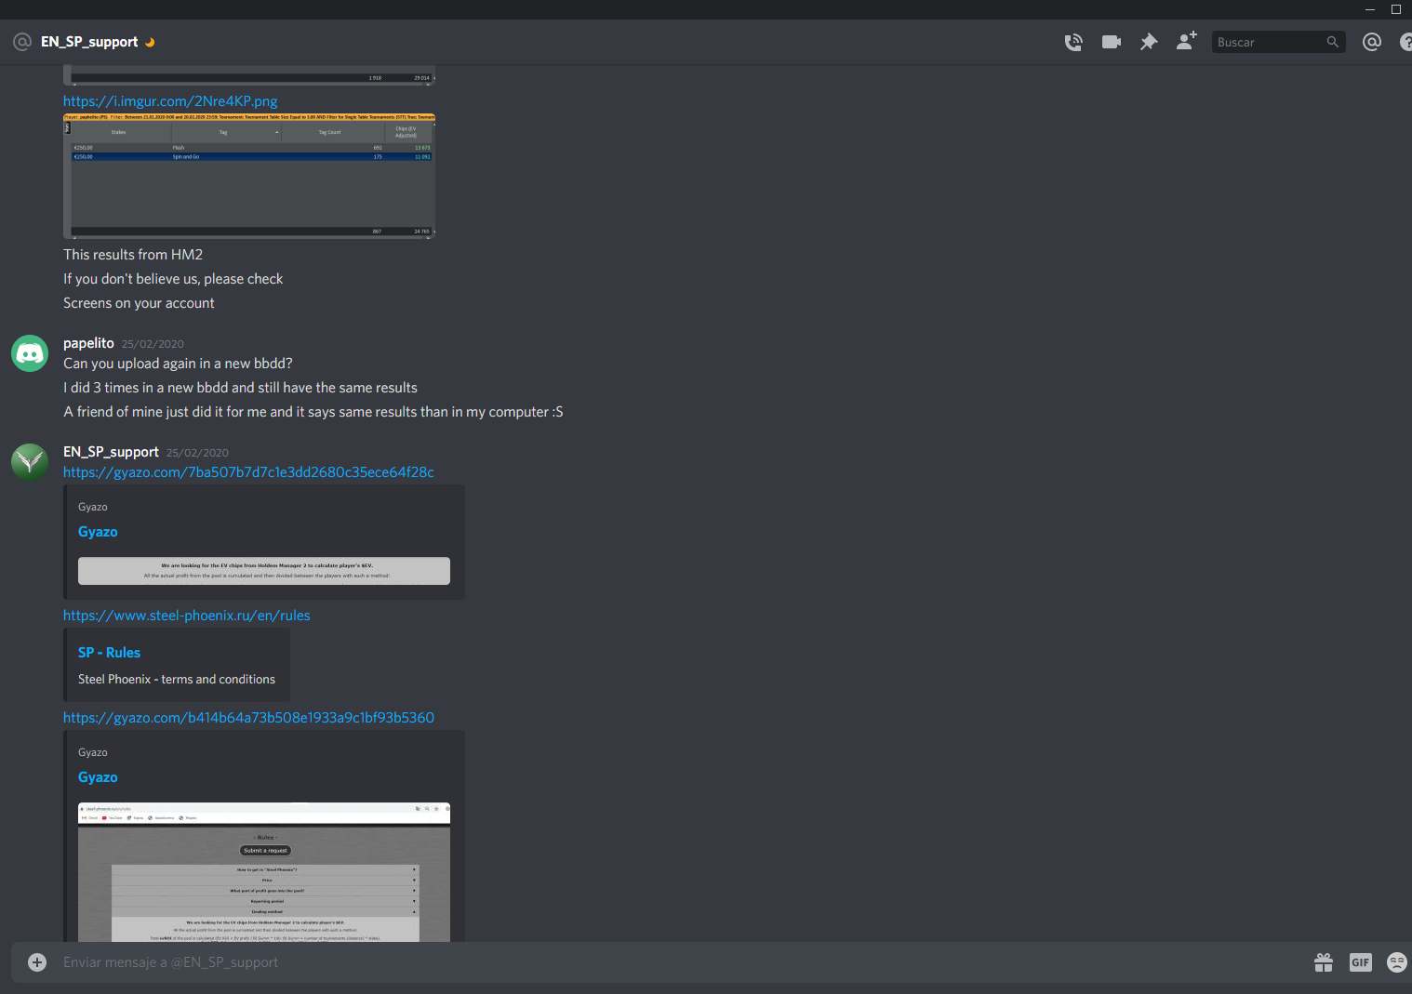The image size is (1412, 994).
Task: Click EN_SP_support's phoenix avatar
Action: [x=30, y=462]
